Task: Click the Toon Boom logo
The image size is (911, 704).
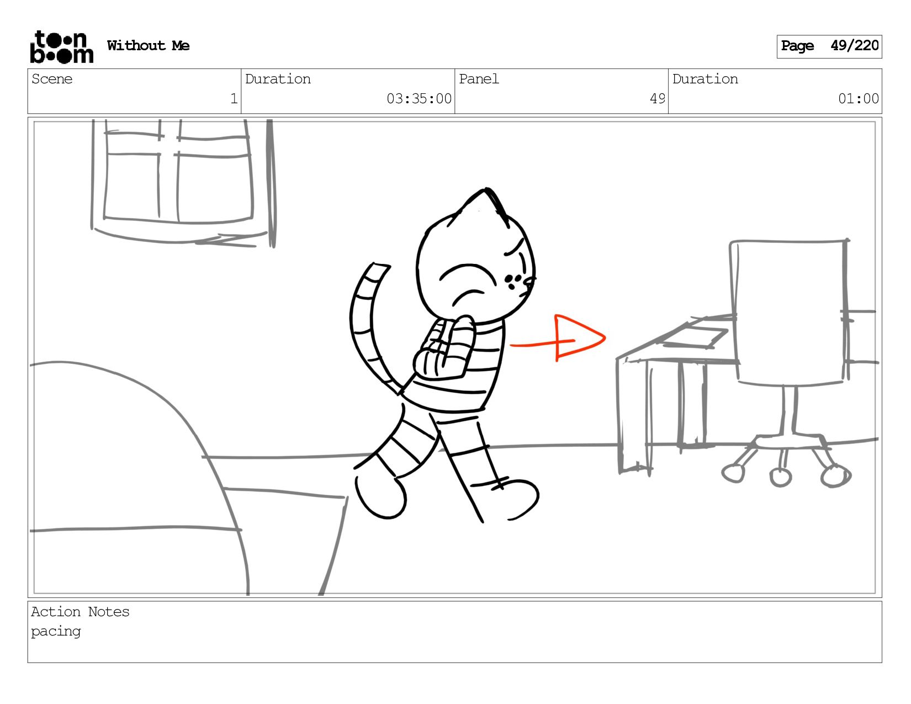Action: click(x=61, y=47)
